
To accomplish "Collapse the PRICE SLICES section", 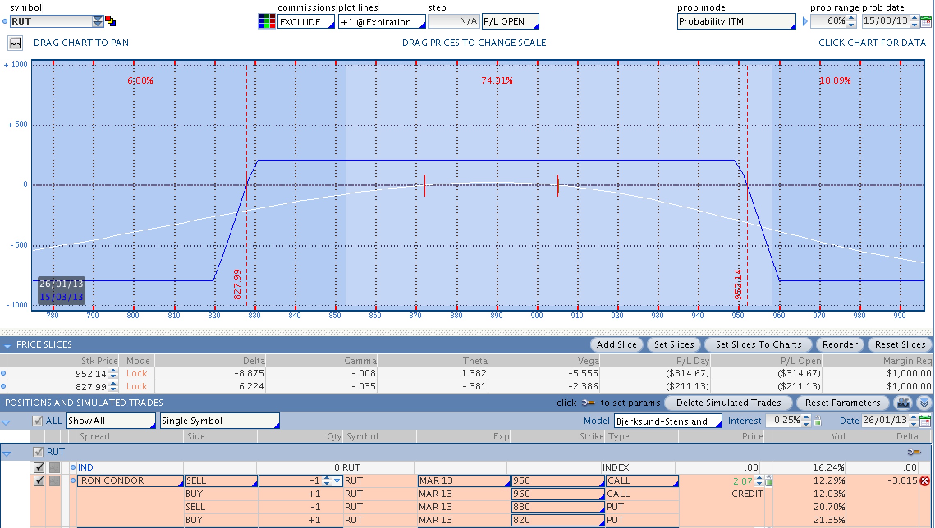I will (x=7, y=345).
